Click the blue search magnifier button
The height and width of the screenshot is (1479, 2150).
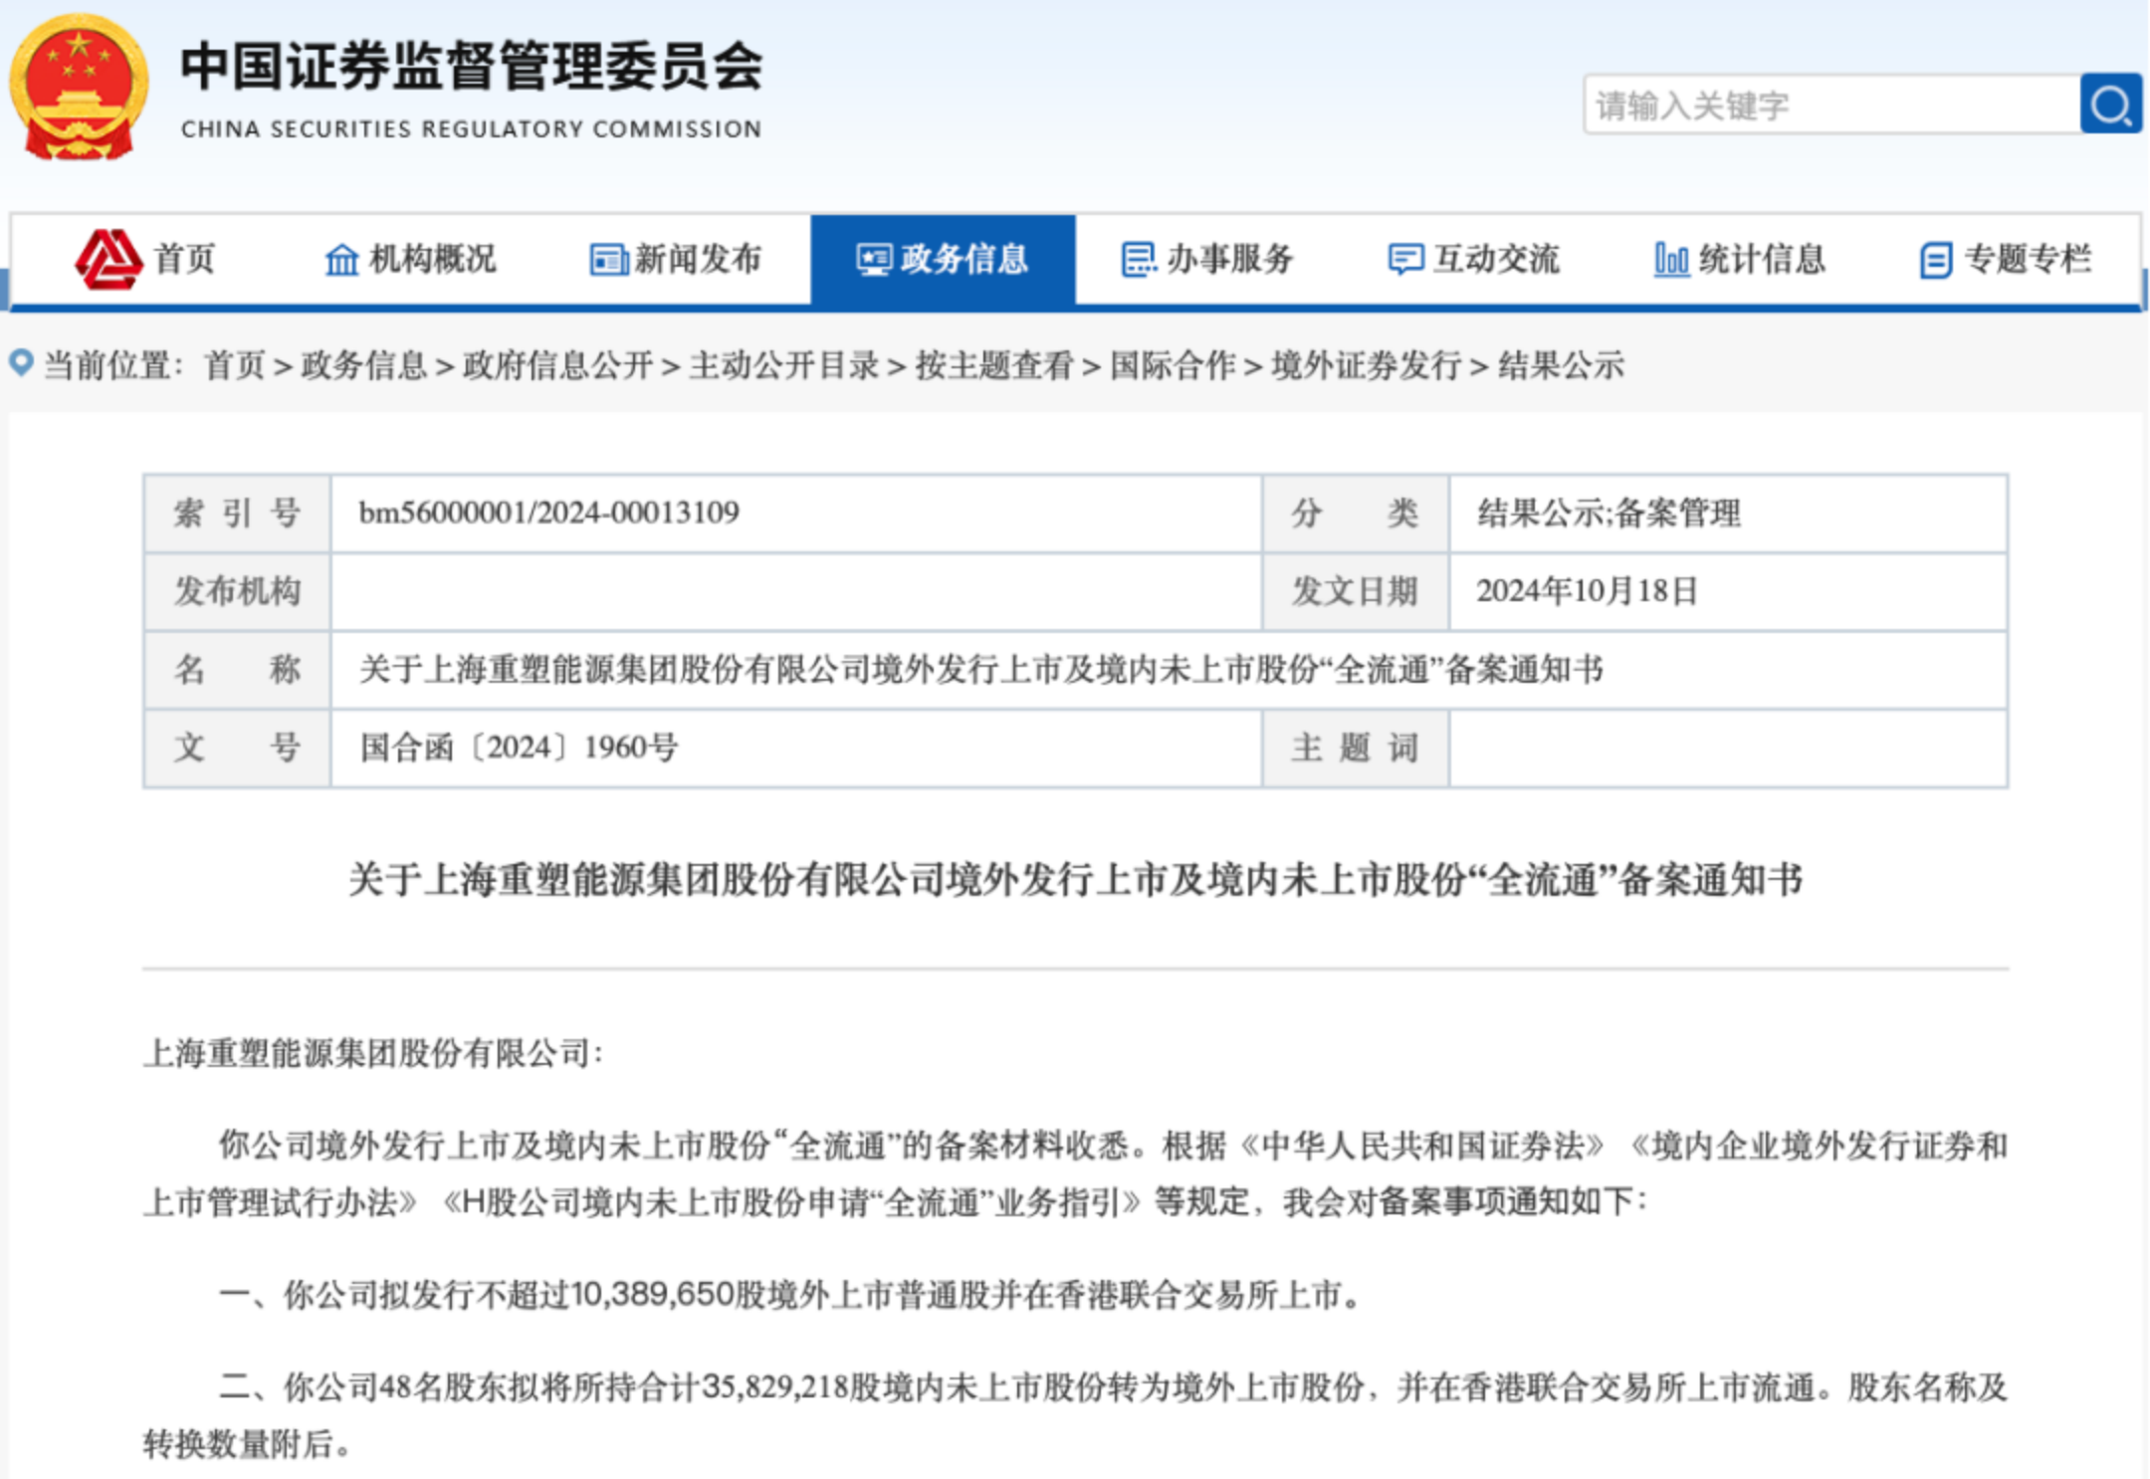coord(2110,104)
